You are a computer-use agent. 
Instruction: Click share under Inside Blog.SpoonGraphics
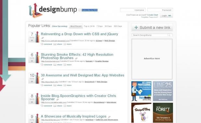[58, 106]
